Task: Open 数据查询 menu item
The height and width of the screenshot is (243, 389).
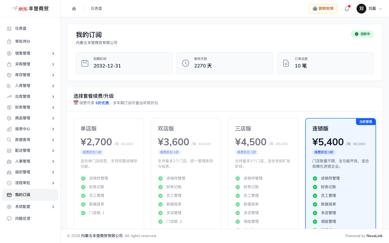Action: (30, 140)
